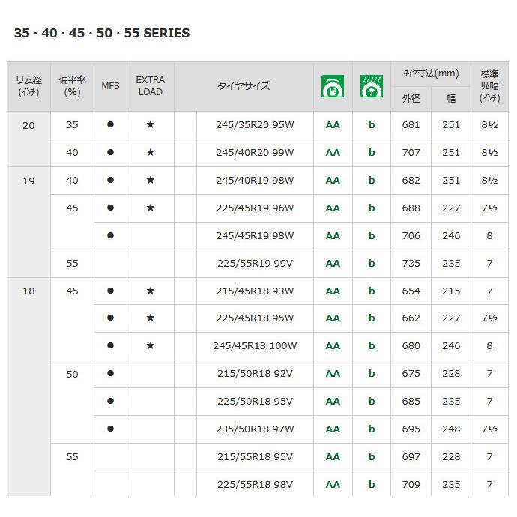This screenshot has height=517, width=517.
Task: Click outer diameter value '654'
Action: pyautogui.click(x=411, y=291)
